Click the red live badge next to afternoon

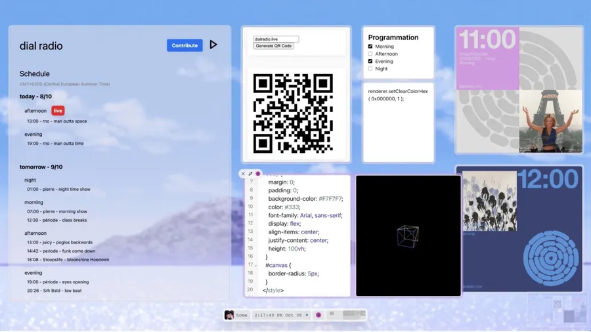coord(58,111)
